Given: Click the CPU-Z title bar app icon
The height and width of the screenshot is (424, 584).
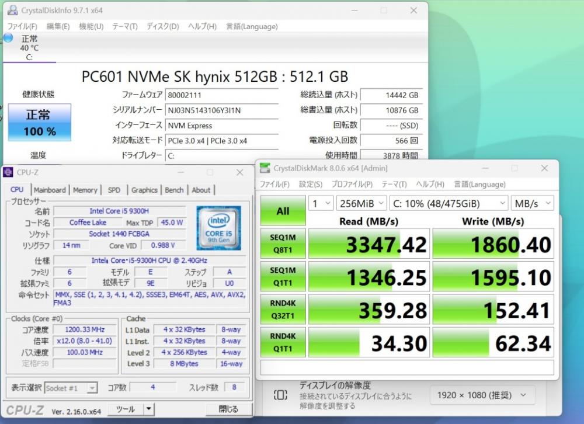Looking at the screenshot, I should point(8,172).
